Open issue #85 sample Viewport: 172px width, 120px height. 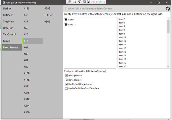(x=32, y=54)
